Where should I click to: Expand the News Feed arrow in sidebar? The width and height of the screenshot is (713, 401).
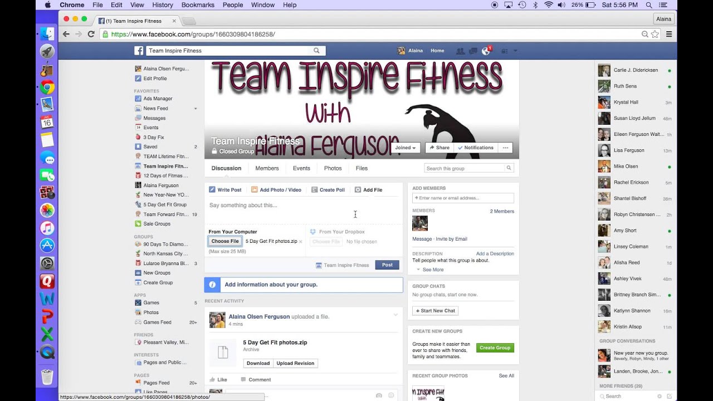click(196, 109)
